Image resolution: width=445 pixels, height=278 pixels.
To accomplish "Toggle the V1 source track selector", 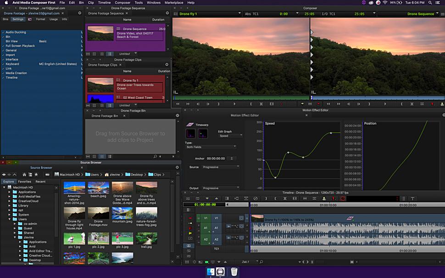I will point(206,218).
